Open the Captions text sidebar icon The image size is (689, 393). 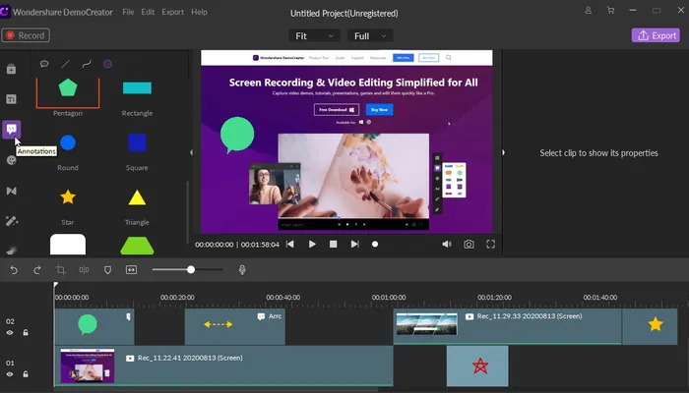[12, 99]
